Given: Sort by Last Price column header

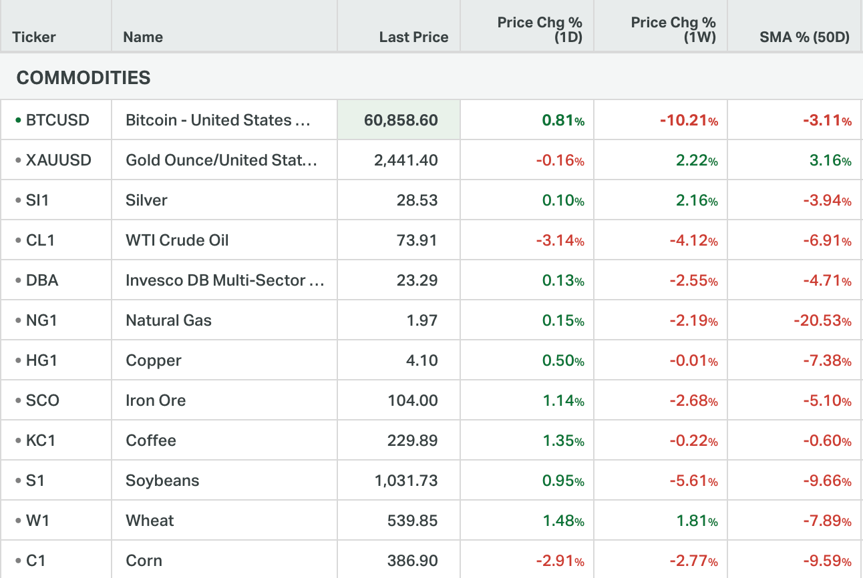Looking at the screenshot, I should [413, 37].
